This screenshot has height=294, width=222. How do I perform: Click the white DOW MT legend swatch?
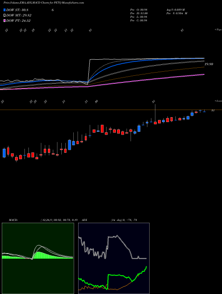[4, 15]
